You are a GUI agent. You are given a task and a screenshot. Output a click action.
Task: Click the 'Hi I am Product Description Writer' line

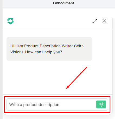point(47,46)
